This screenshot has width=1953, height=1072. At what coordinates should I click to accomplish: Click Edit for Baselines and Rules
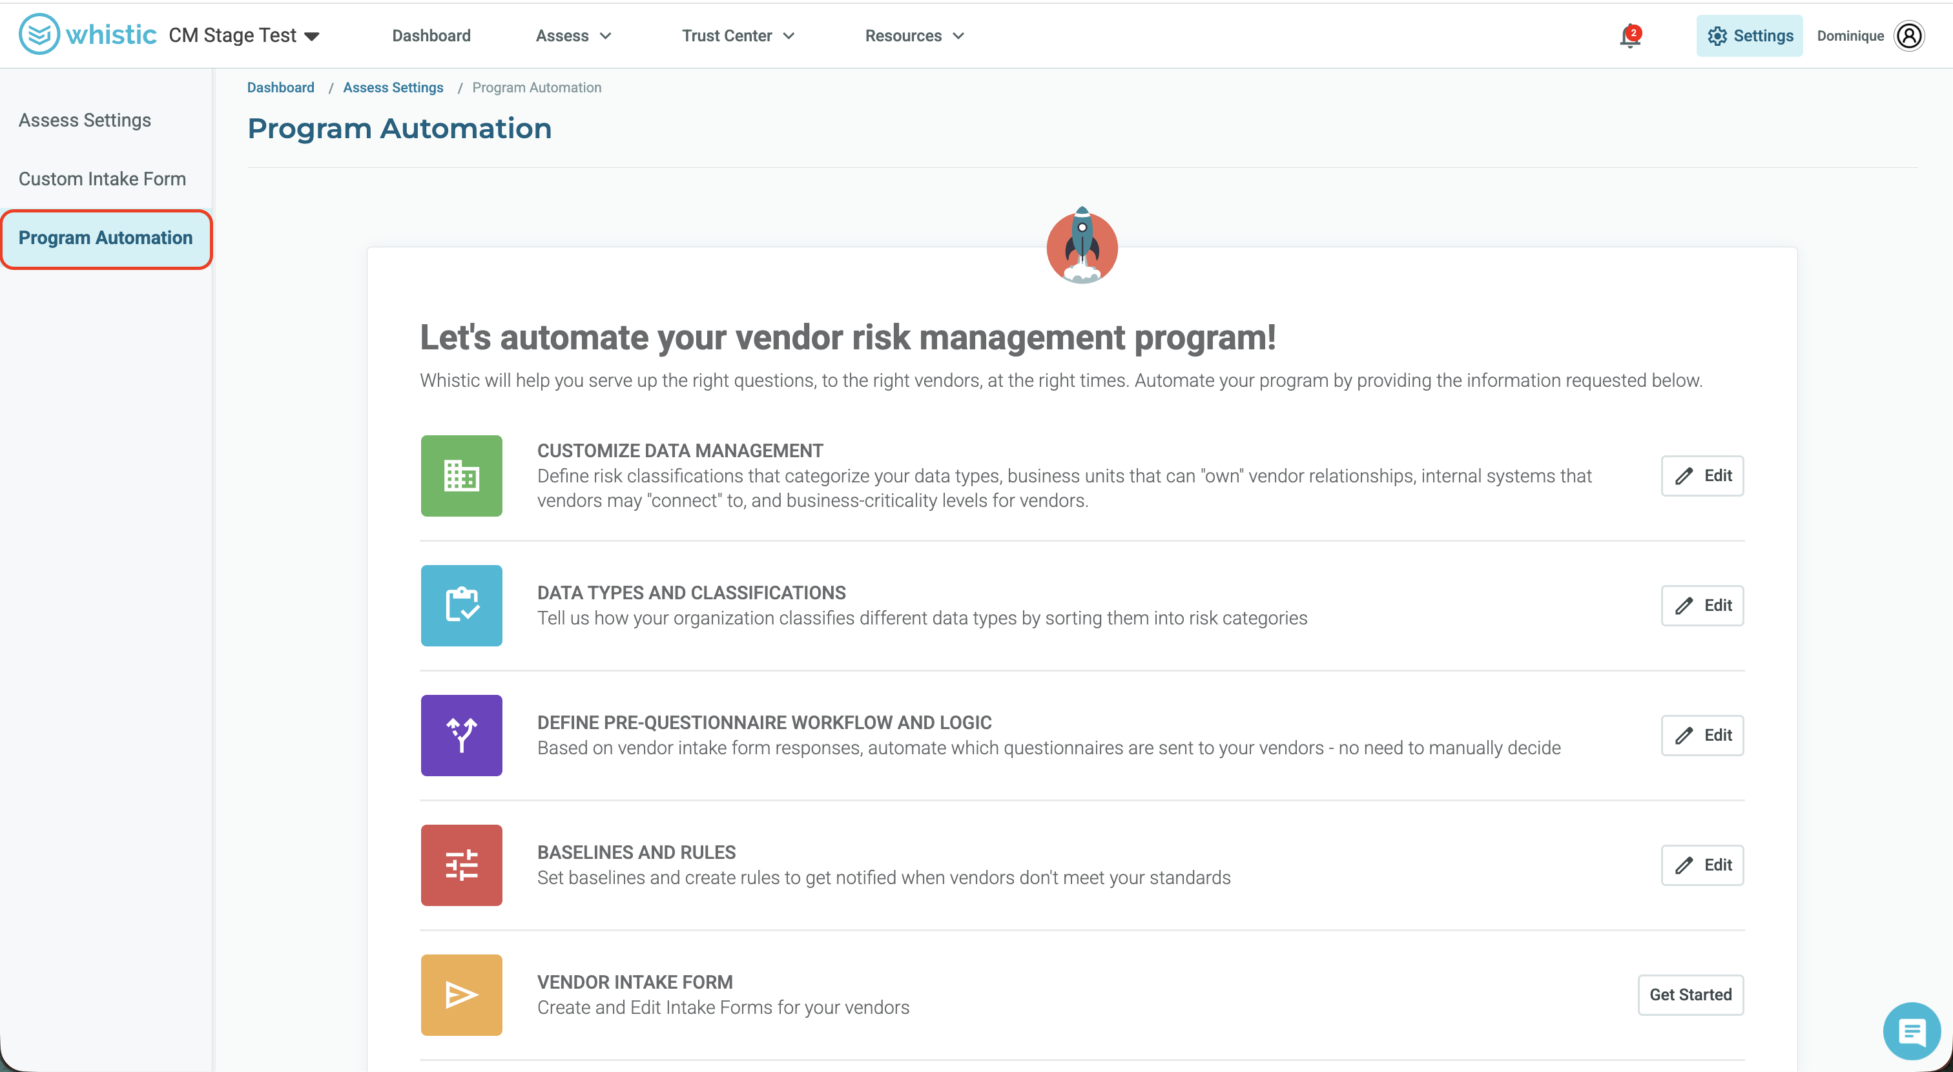click(1702, 864)
